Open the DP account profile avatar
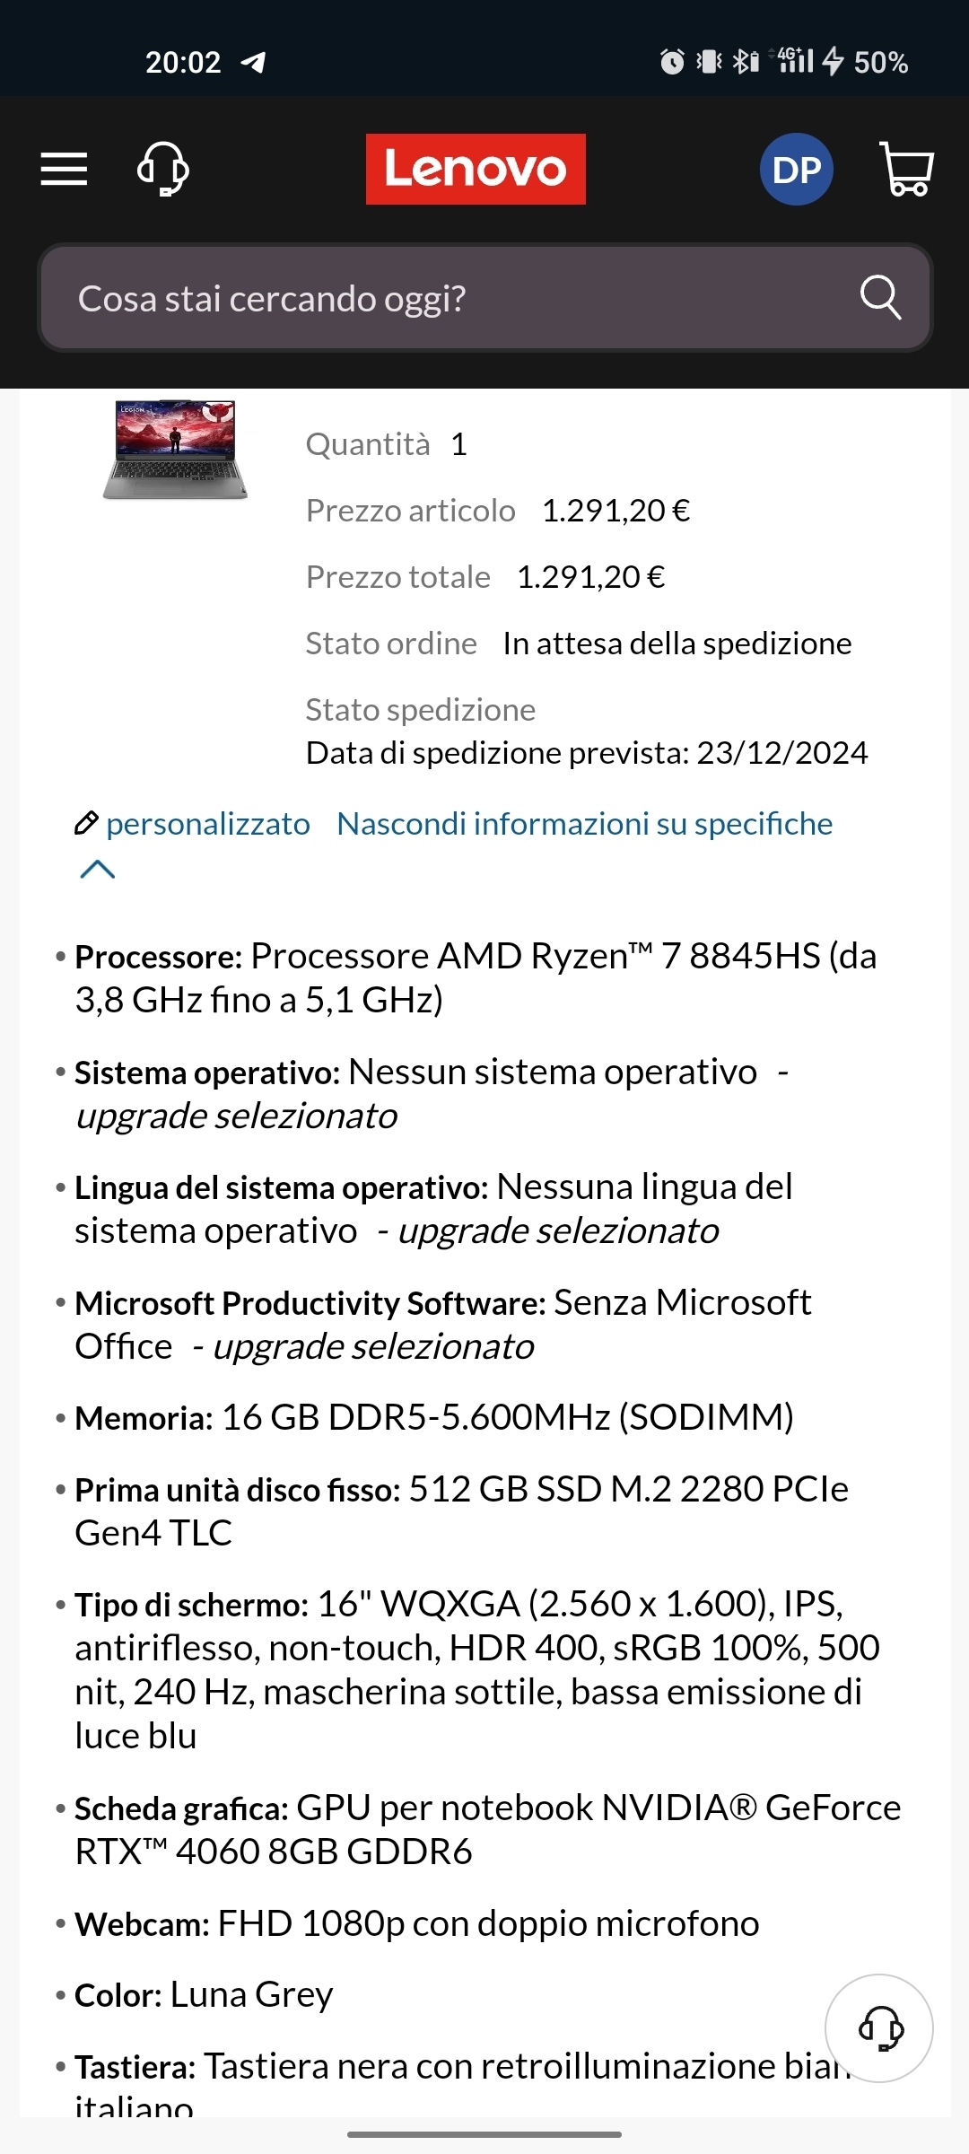 [x=797, y=169]
